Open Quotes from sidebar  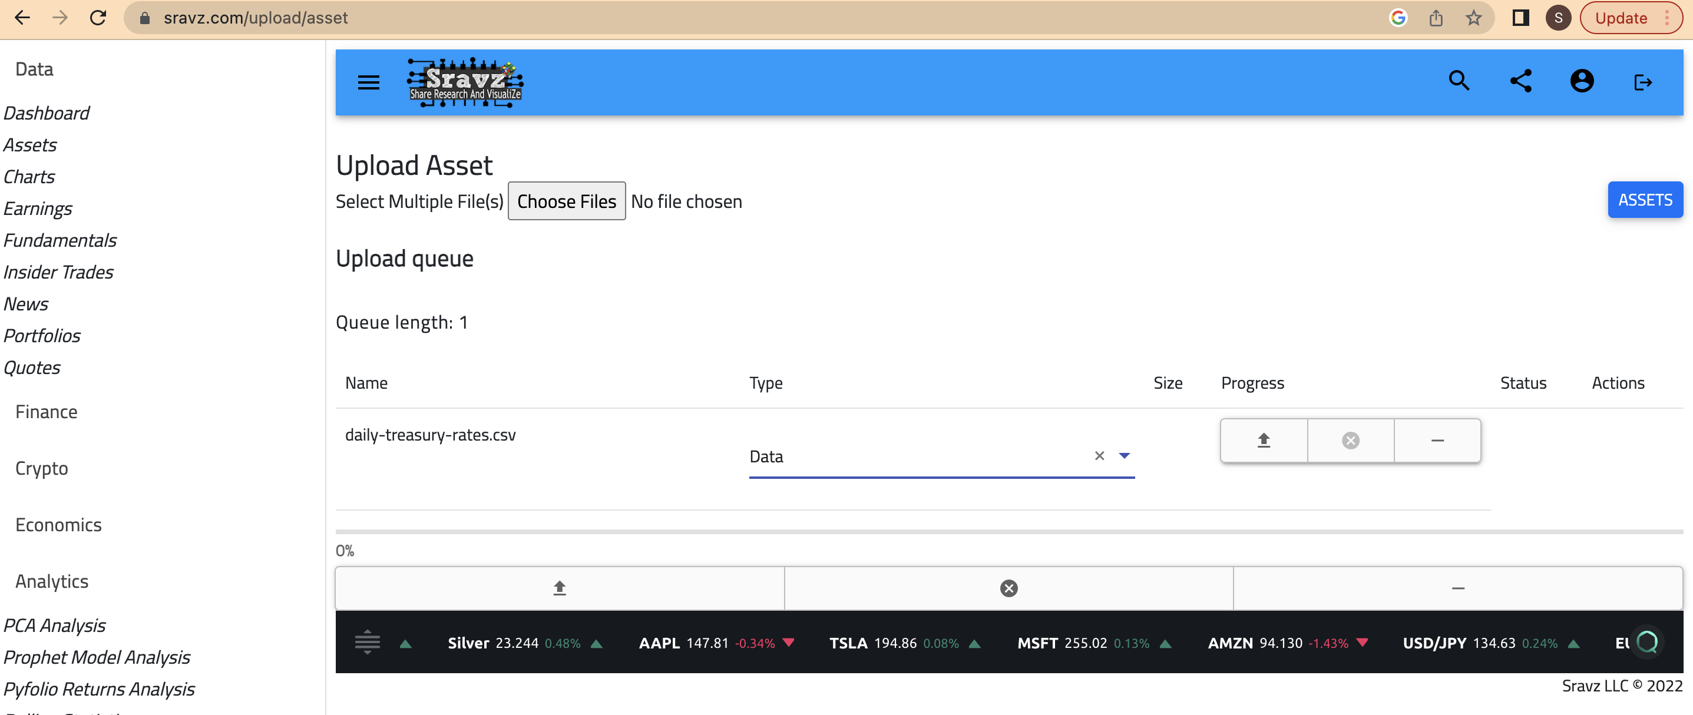(x=32, y=368)
